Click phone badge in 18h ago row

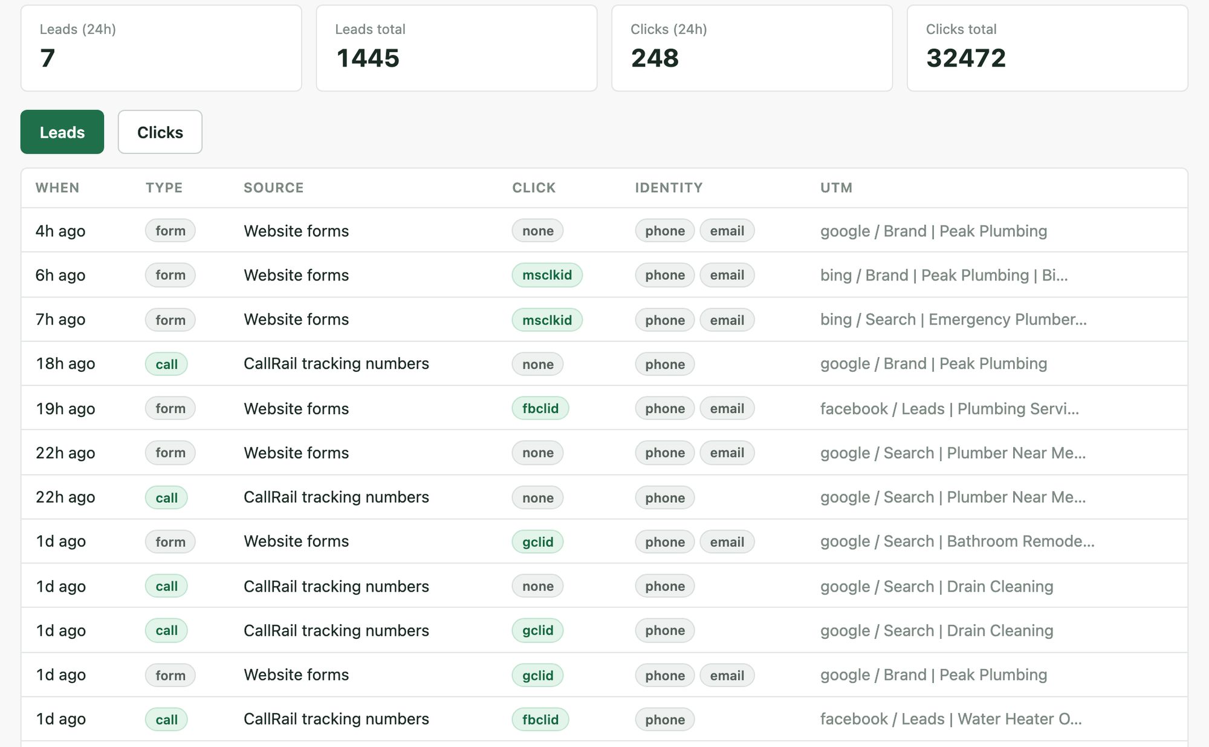tap(665, 364)
